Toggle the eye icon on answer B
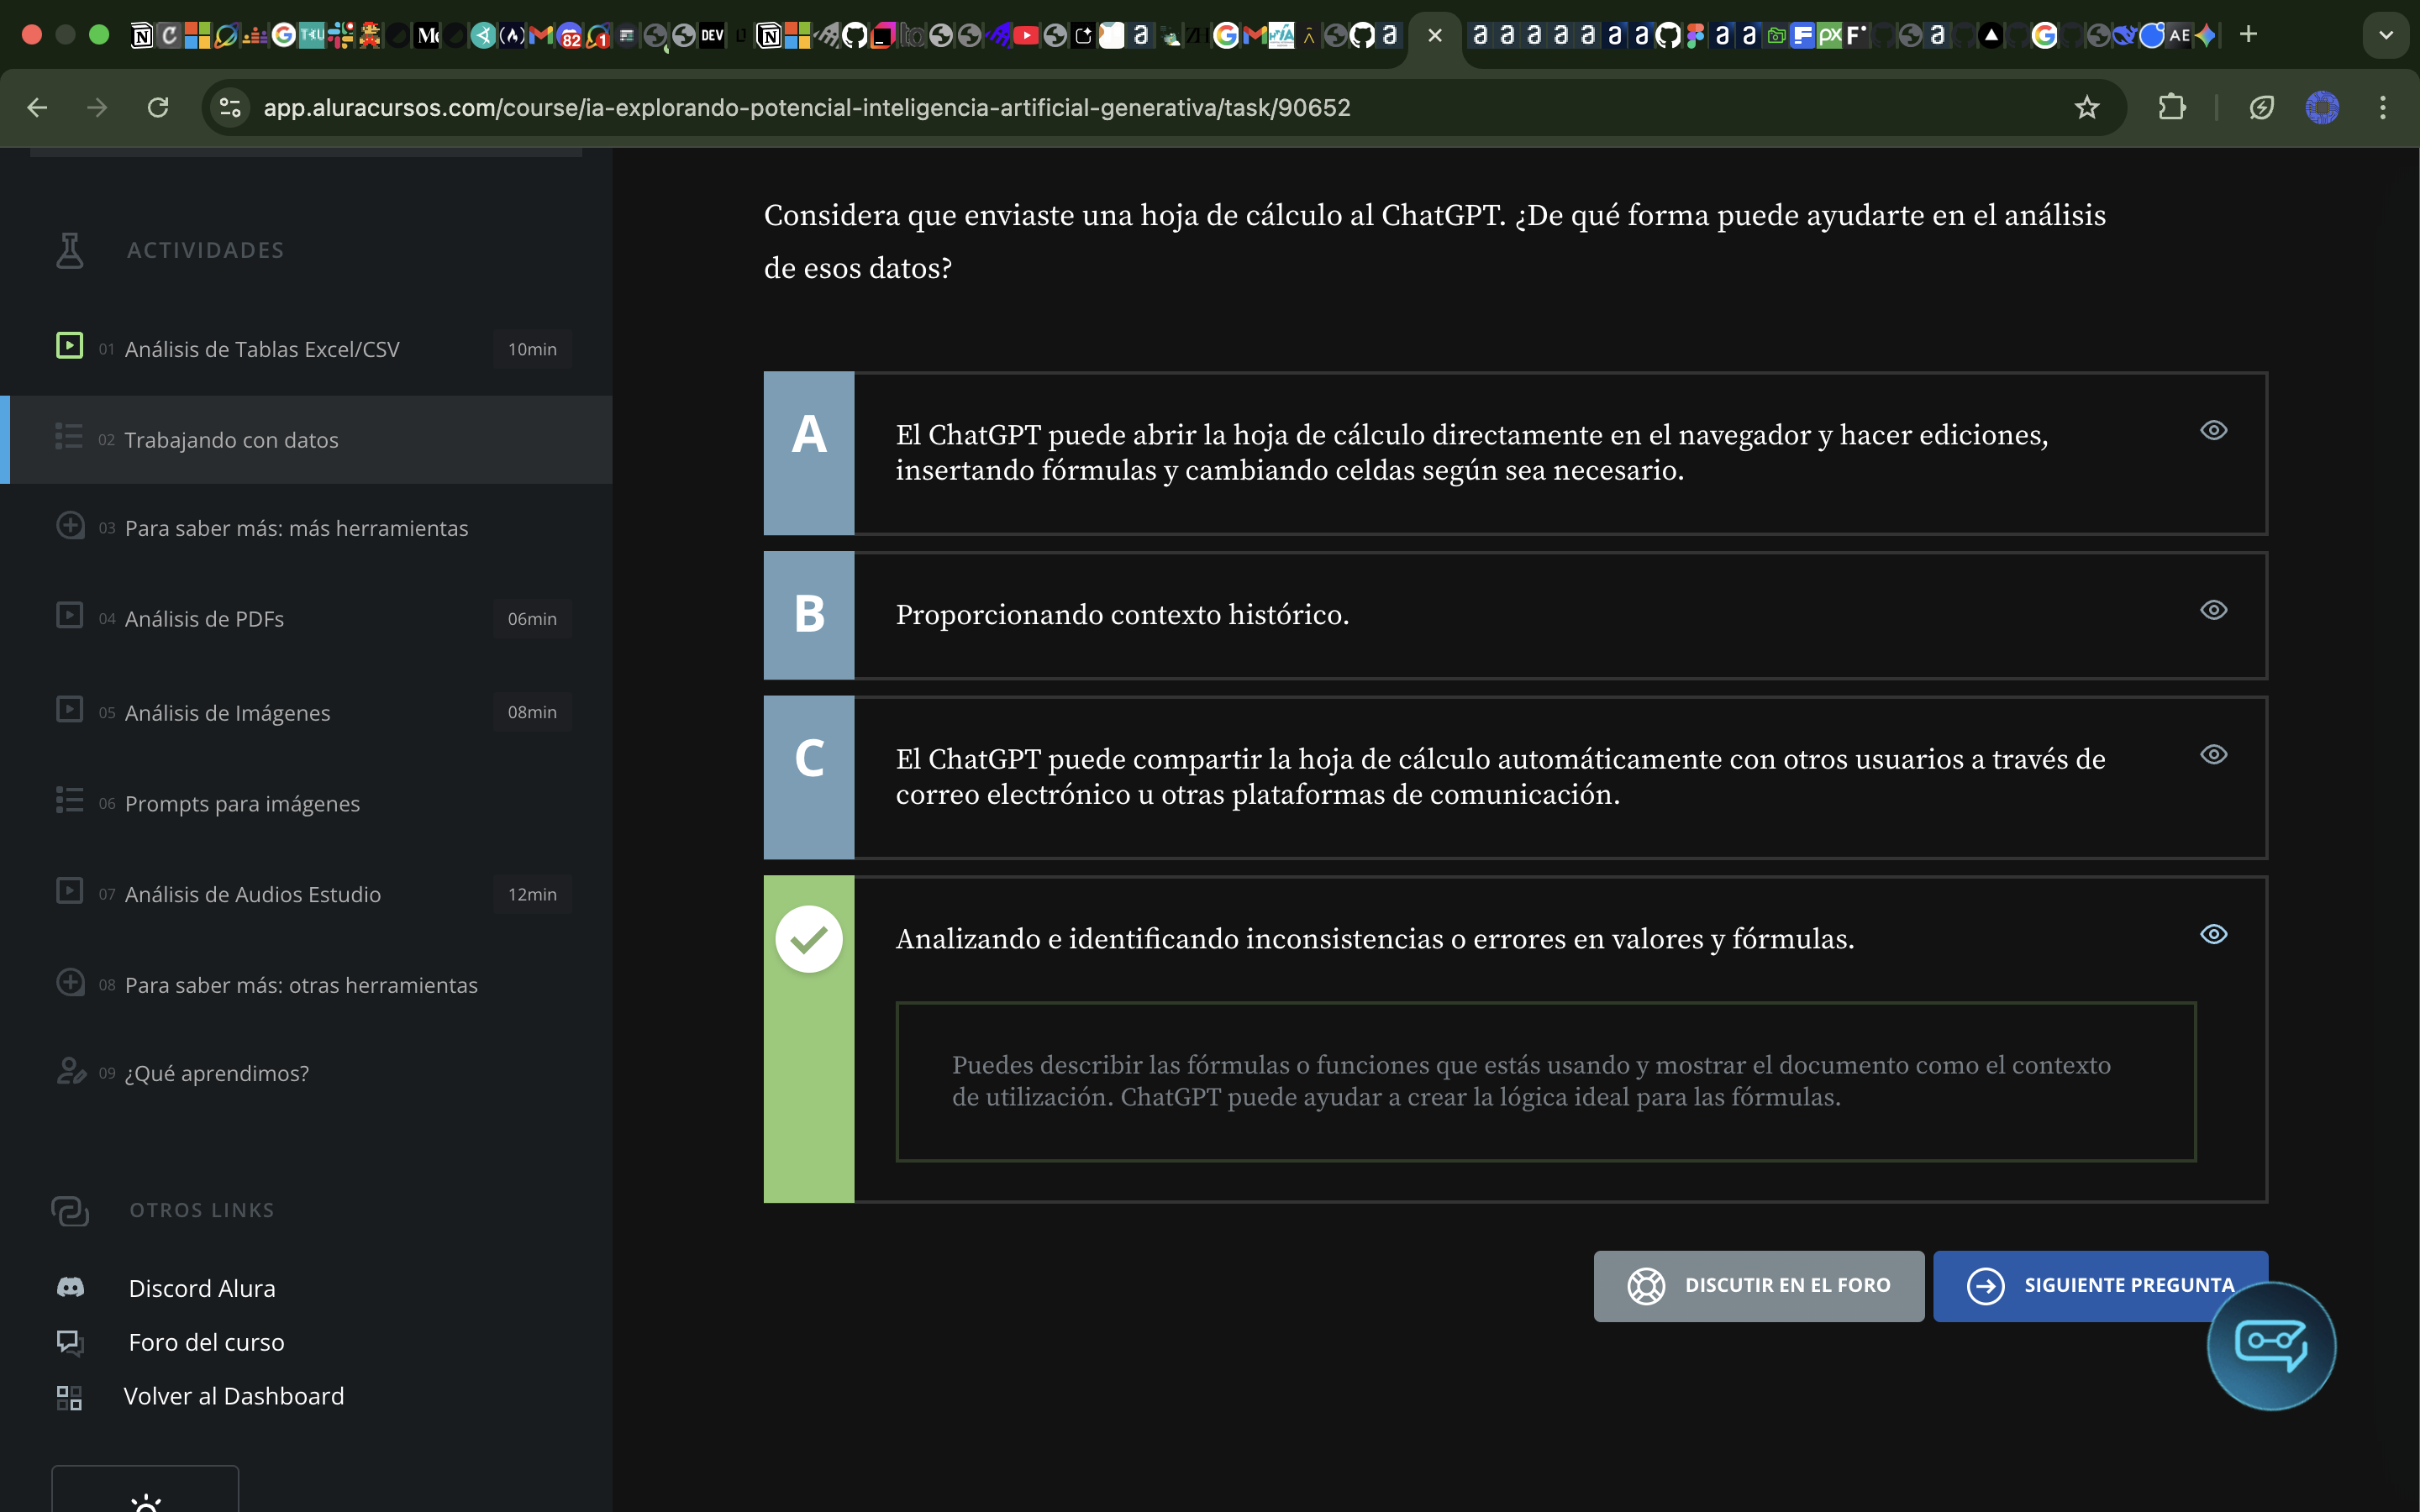 [x=2214, y=610]
